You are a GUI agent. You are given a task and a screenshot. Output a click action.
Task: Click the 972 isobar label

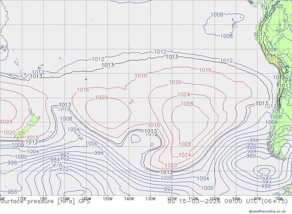(x=64, y=169)
